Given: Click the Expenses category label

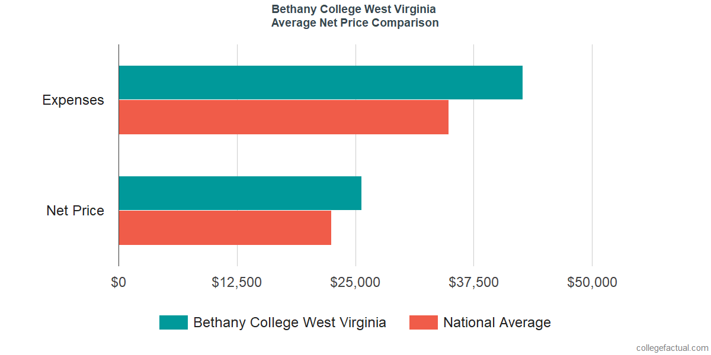Looking at the screenshot, I should pos(73,100).
